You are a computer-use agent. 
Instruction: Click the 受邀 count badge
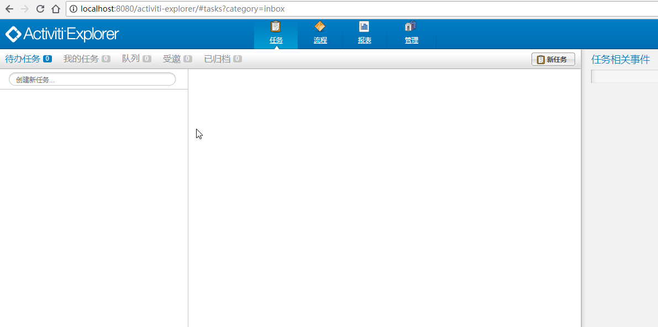[x=188, y=59]
